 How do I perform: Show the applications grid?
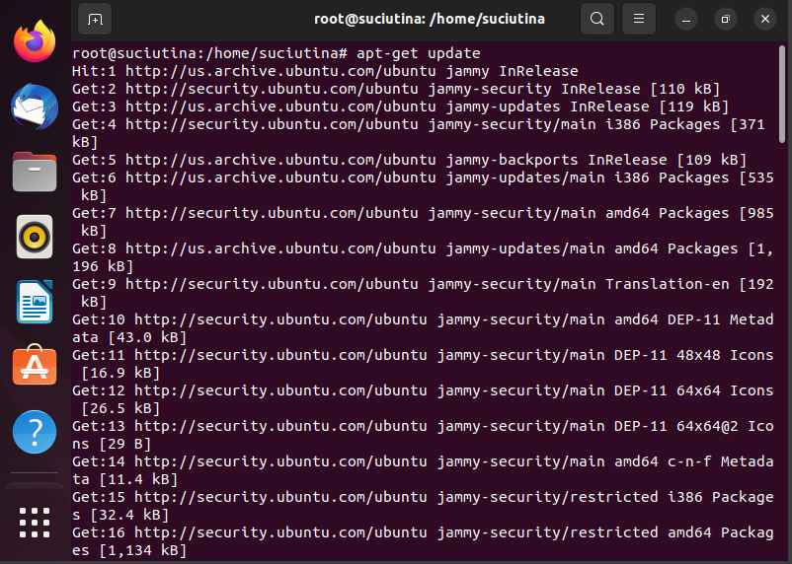(x=35, y=523)
